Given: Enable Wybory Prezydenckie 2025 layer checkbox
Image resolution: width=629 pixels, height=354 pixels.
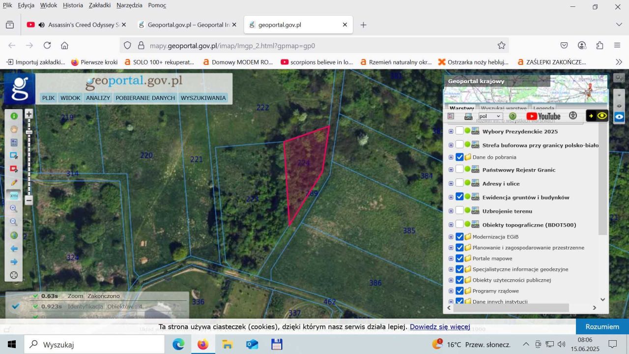Looking at the screenshot, I should 459,131.
